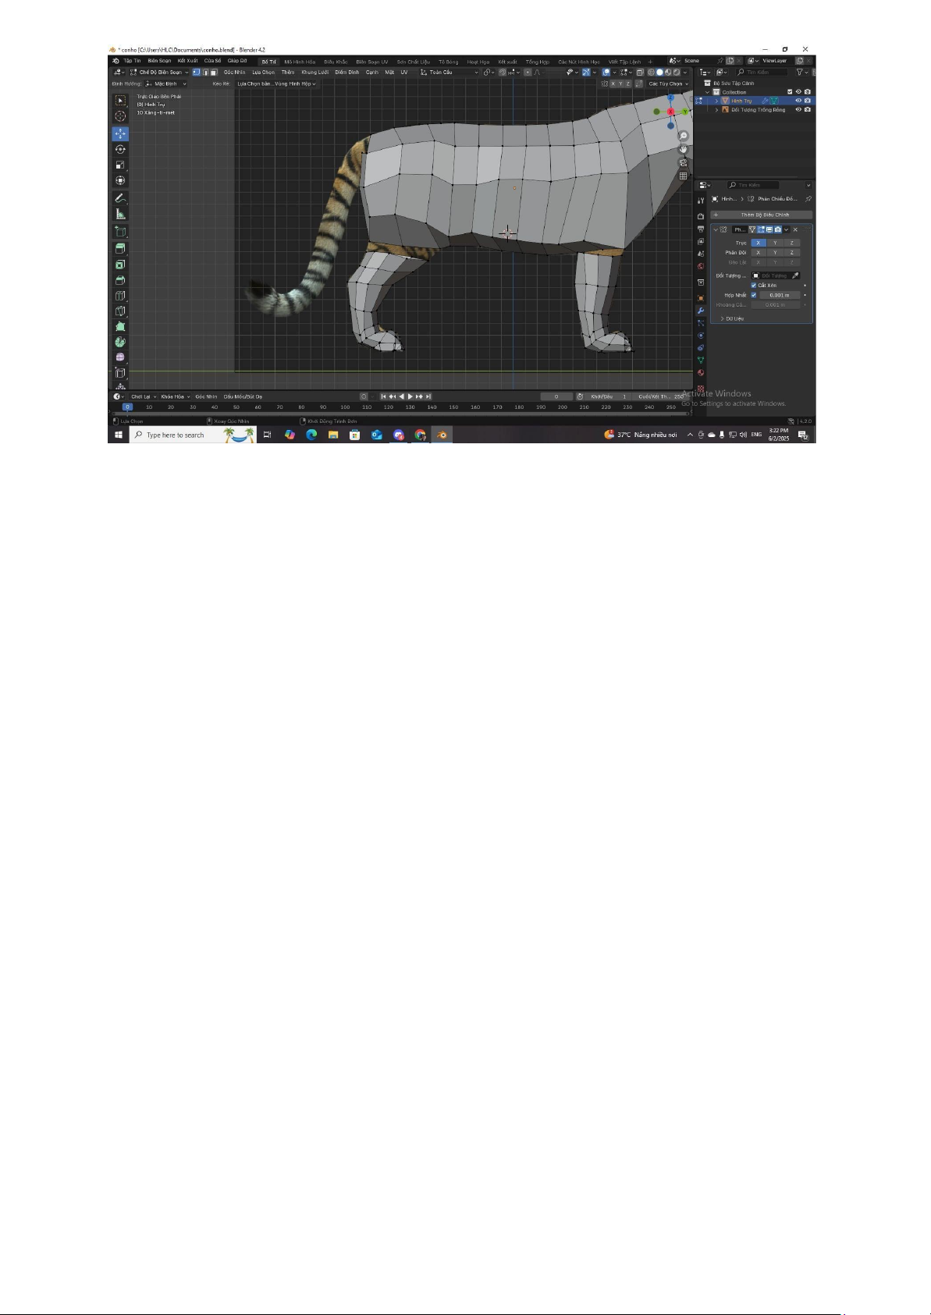This screenshot has height=1315, width=931.
Task: Select the Inset Faces tool
Action: [x=120, y=265]
